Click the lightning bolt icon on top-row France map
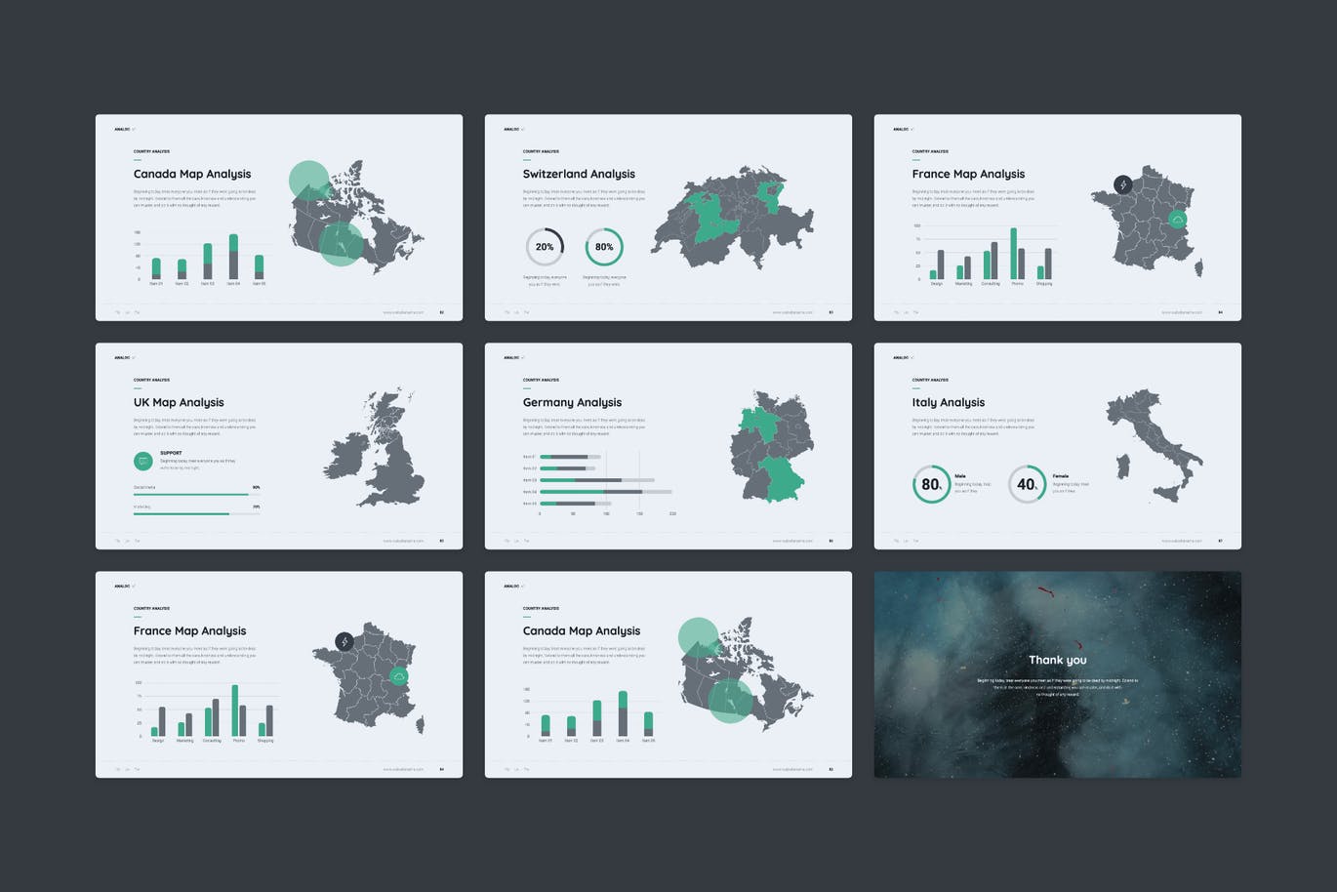 pos(1123,184)
